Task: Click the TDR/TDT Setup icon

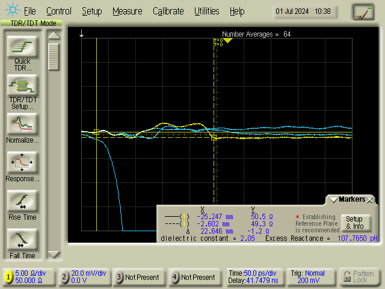Action: click(22, 85)
